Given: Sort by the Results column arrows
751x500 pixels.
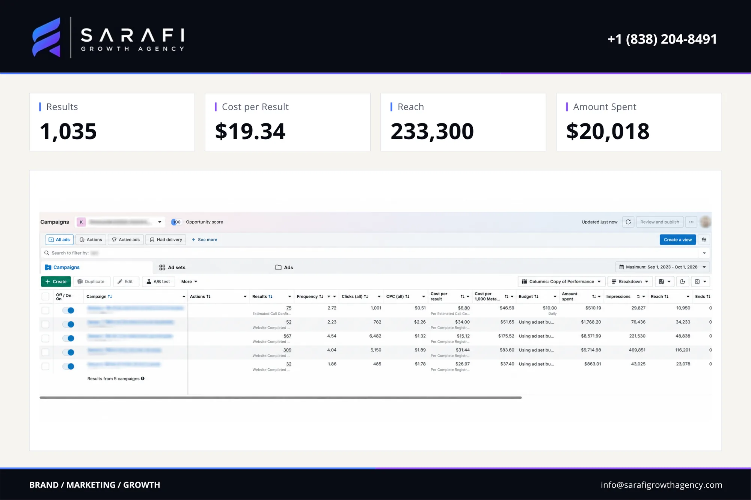Looking at the screenshot, I should (x=270, y=296).
